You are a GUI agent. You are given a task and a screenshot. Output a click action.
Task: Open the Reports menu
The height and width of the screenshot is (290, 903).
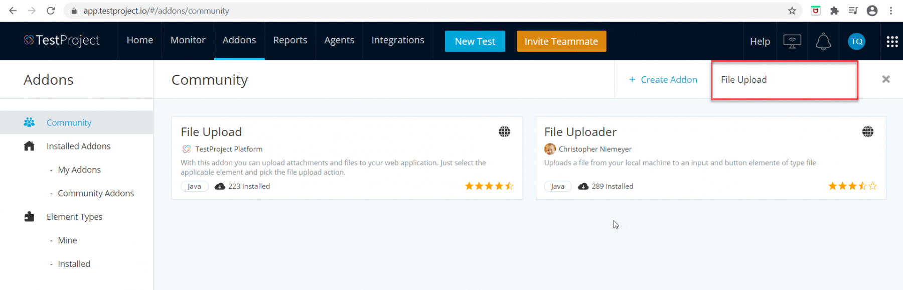290,40
